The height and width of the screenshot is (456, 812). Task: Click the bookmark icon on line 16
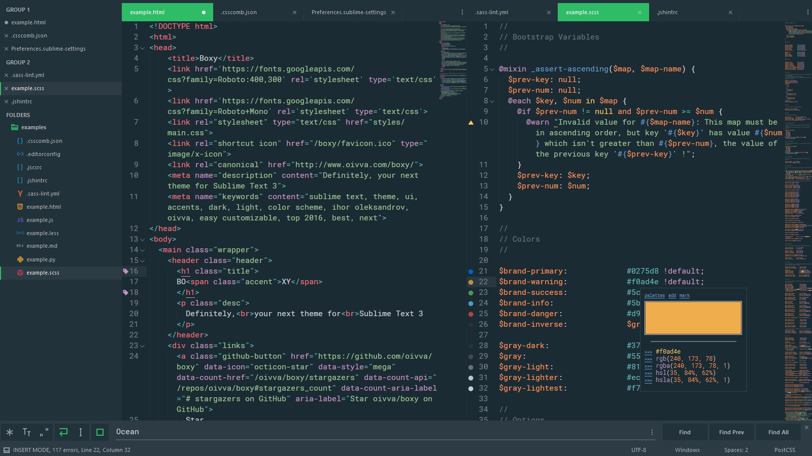click(x=125, y=271)
